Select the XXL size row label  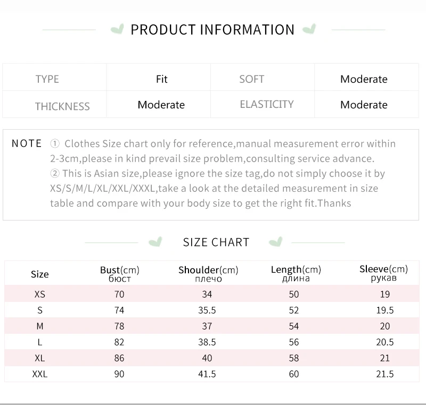(x=39, y=374)
